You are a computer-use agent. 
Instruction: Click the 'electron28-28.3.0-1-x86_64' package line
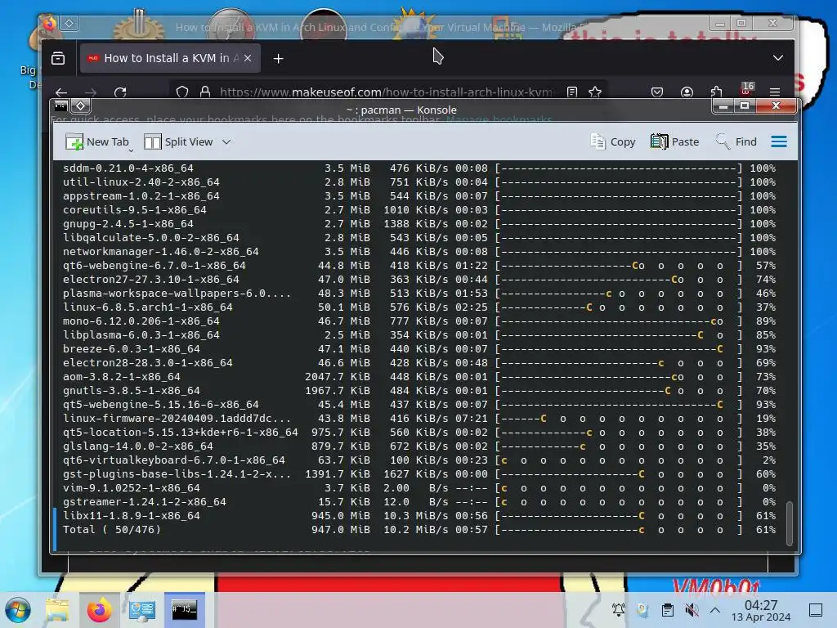pyautogui.click(x=419, y=362)
